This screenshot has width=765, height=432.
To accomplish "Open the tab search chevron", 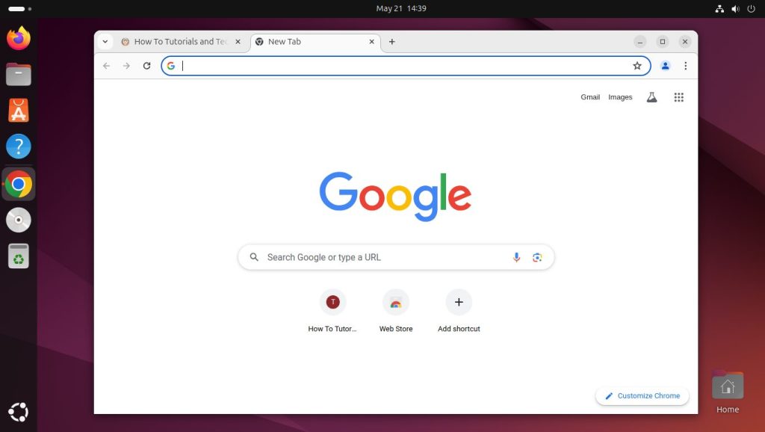I will tap(105, 42).
